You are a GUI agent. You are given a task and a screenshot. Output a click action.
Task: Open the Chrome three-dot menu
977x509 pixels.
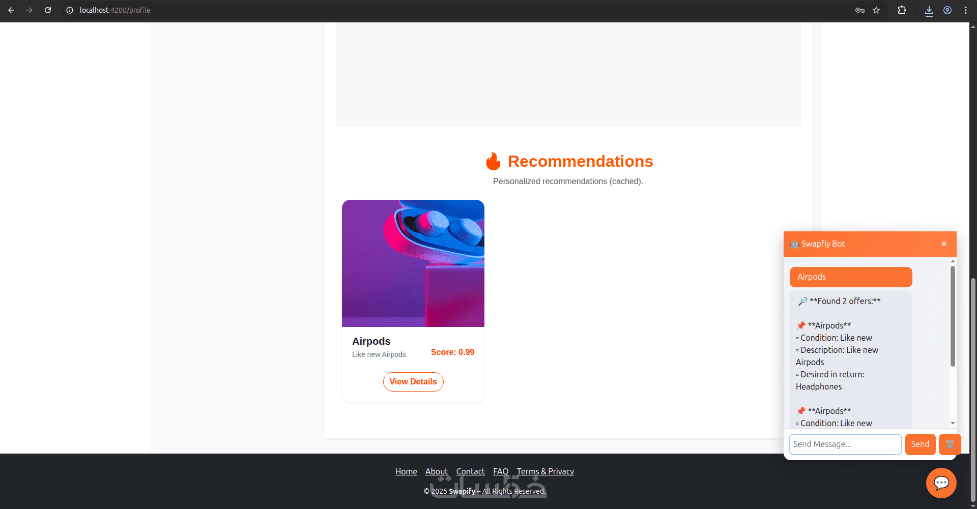point(966,10)
